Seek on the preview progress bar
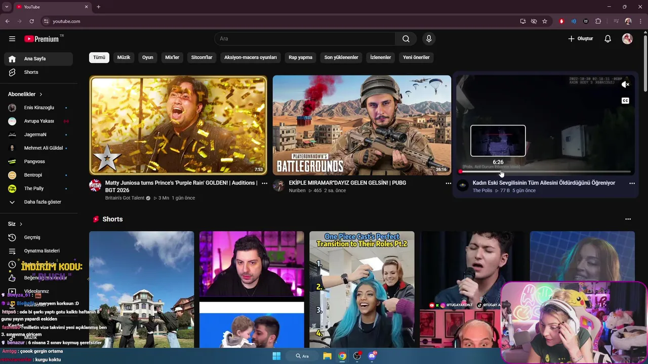This screenshot has width=648, height=364. [545, 172]
